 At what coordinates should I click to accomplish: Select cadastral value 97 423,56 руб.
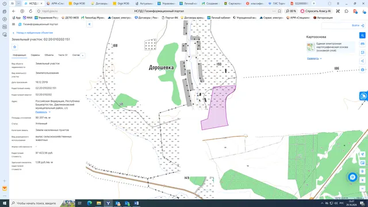[44, 153]
